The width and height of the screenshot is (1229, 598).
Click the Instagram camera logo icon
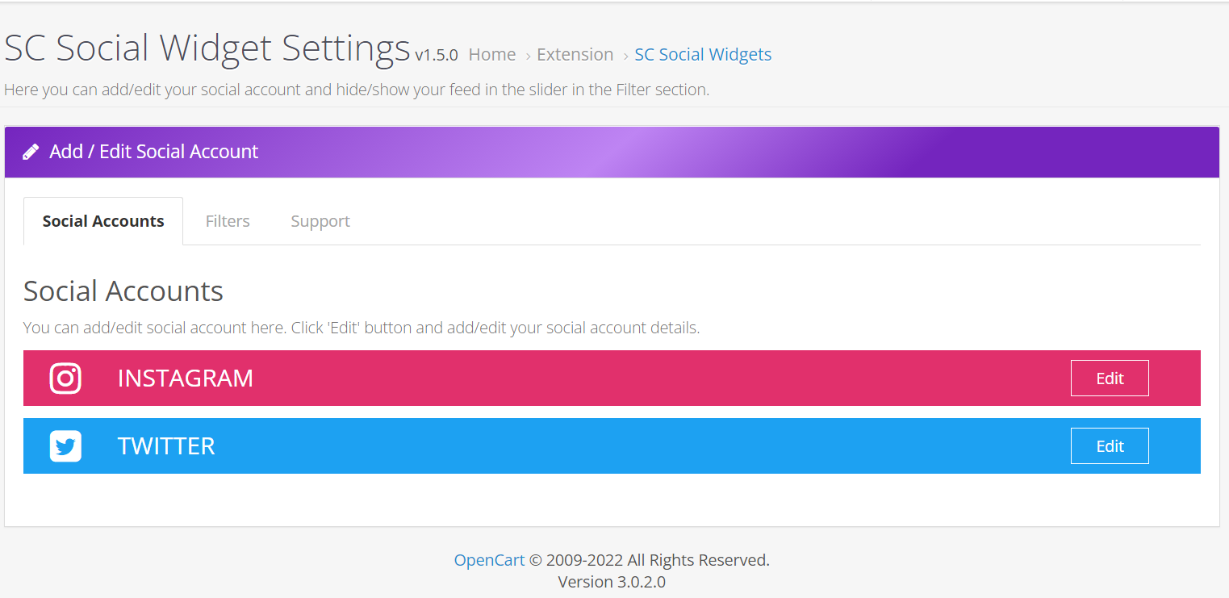coord(65,378)
